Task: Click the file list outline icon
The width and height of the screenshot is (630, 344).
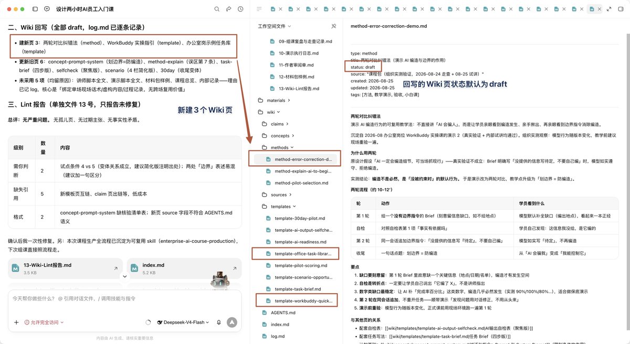Action: (x=259, y=9)
